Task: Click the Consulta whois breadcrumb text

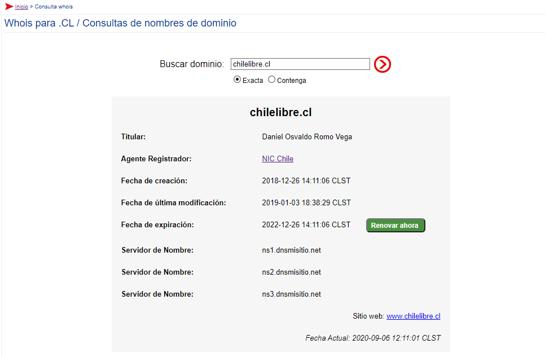Action: pyautogui.click(x=54, y=7)
